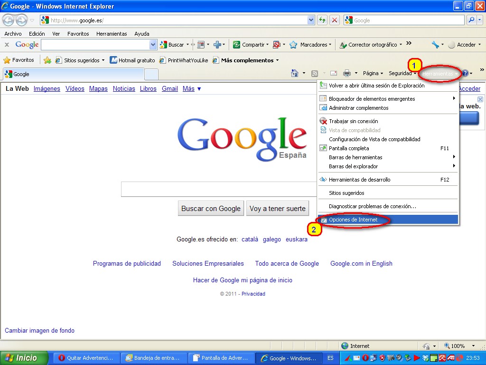Close the Google Toolbar with the x

7,45
